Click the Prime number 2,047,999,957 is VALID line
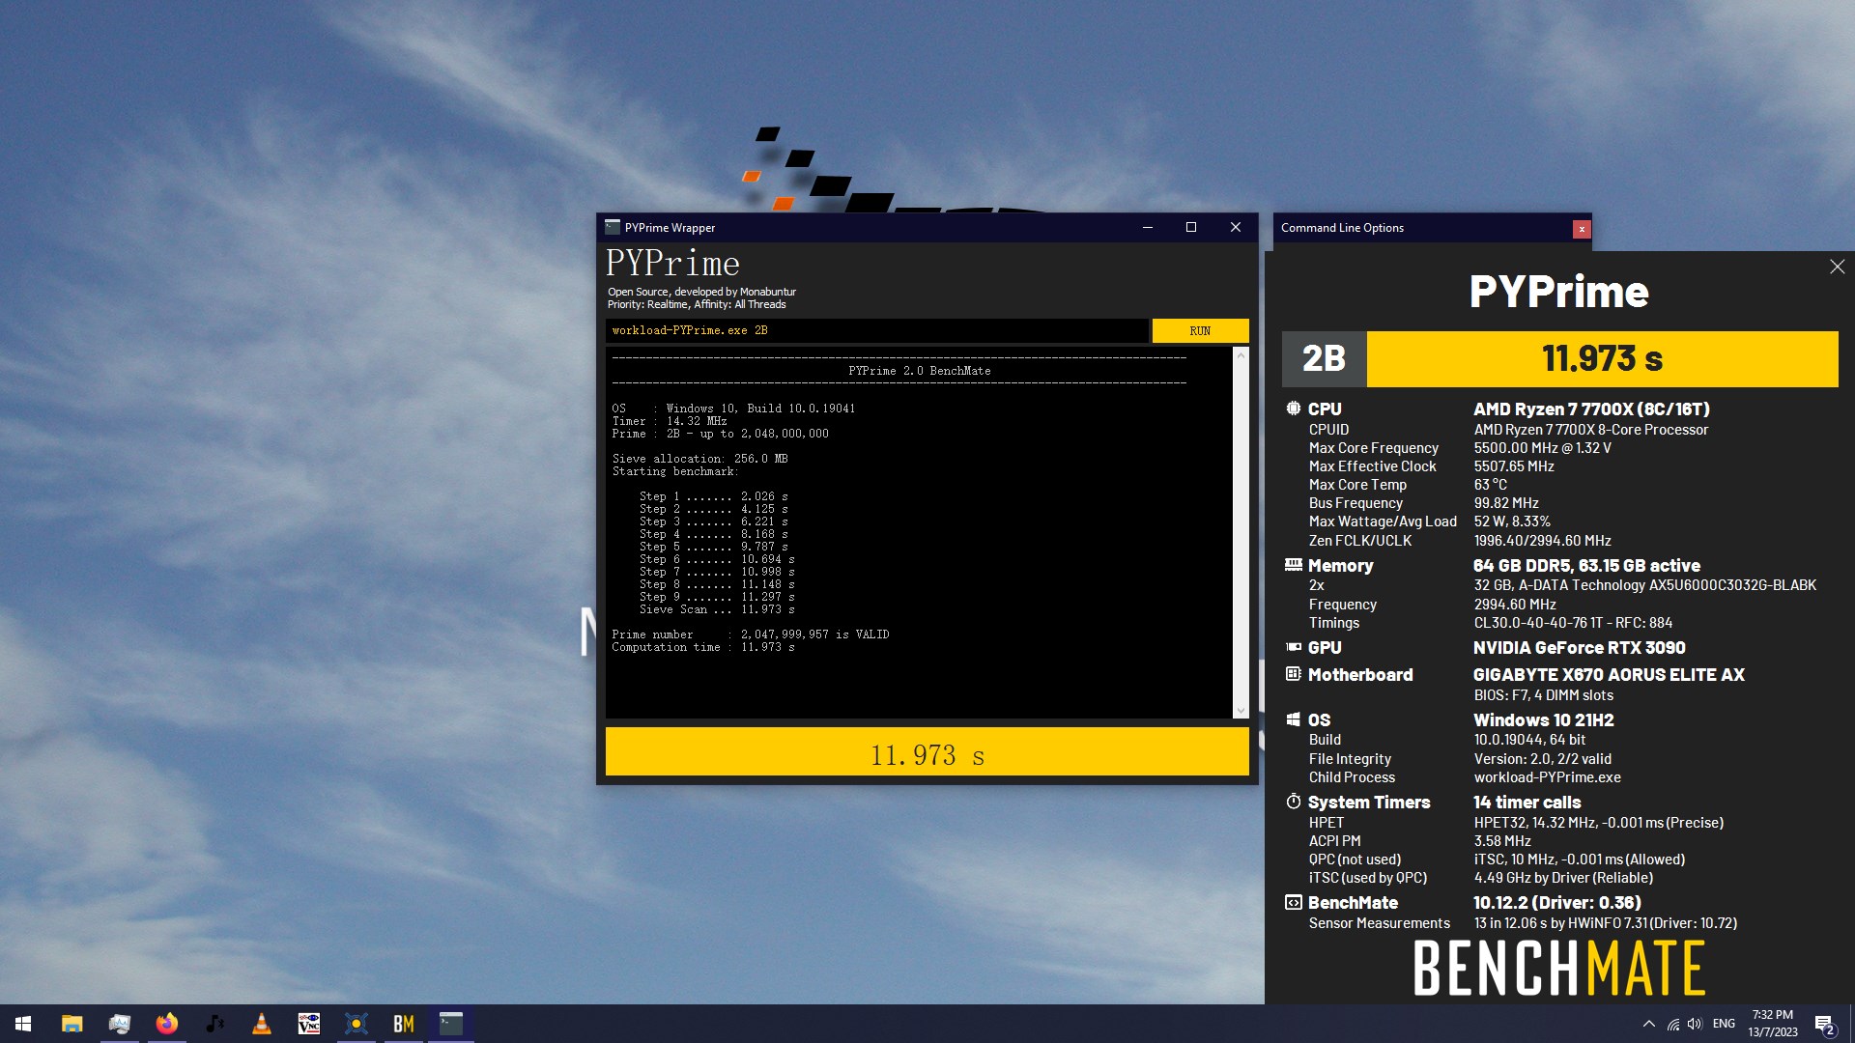The height and width of the screenshot is (1043, 1855). (x=750, y=634)
